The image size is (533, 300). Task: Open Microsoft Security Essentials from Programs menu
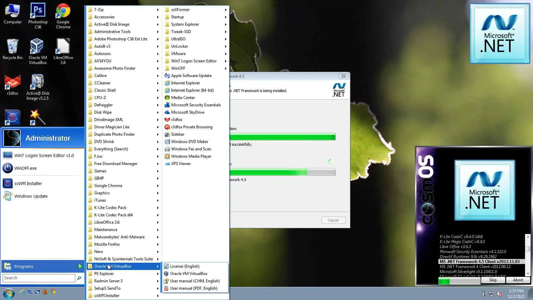196,105
